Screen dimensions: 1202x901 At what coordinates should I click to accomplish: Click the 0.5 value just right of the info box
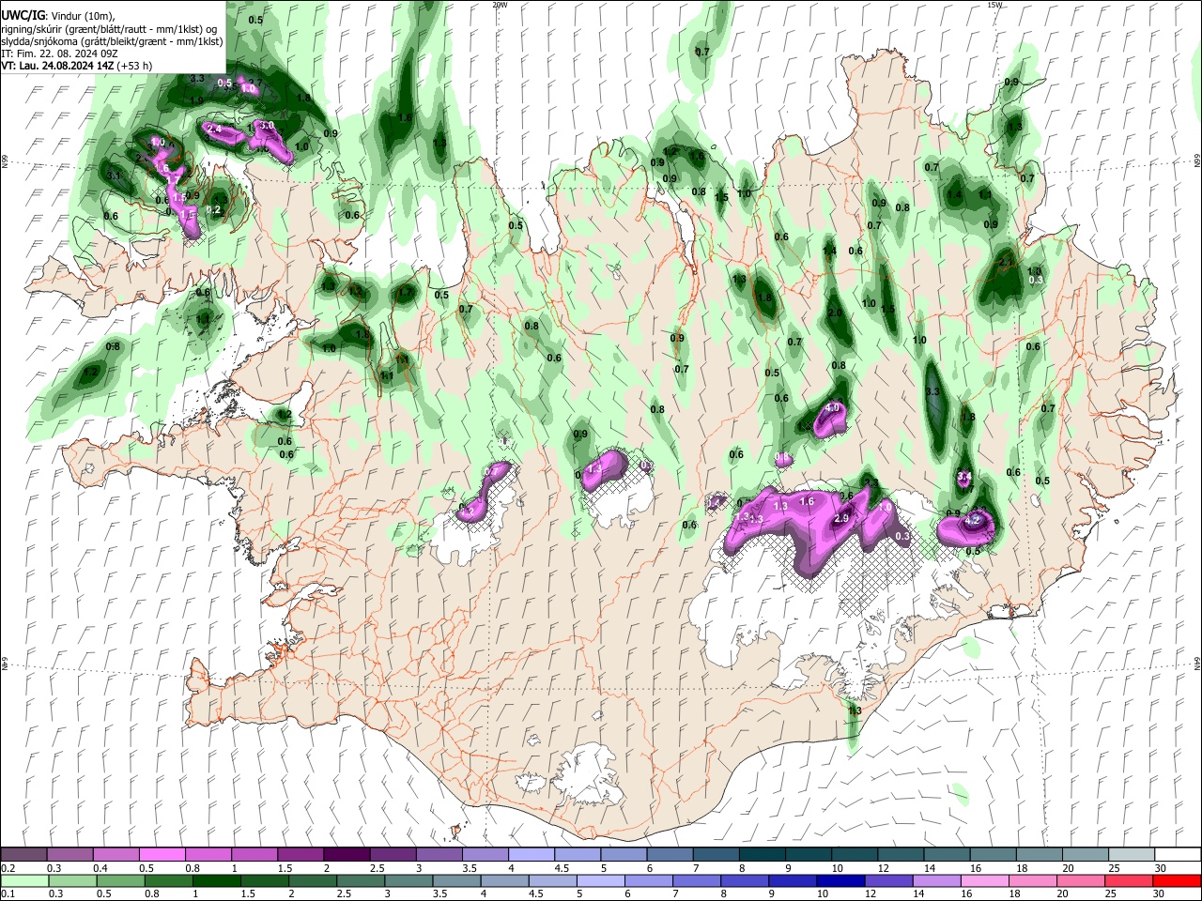(x=255, y=20)
